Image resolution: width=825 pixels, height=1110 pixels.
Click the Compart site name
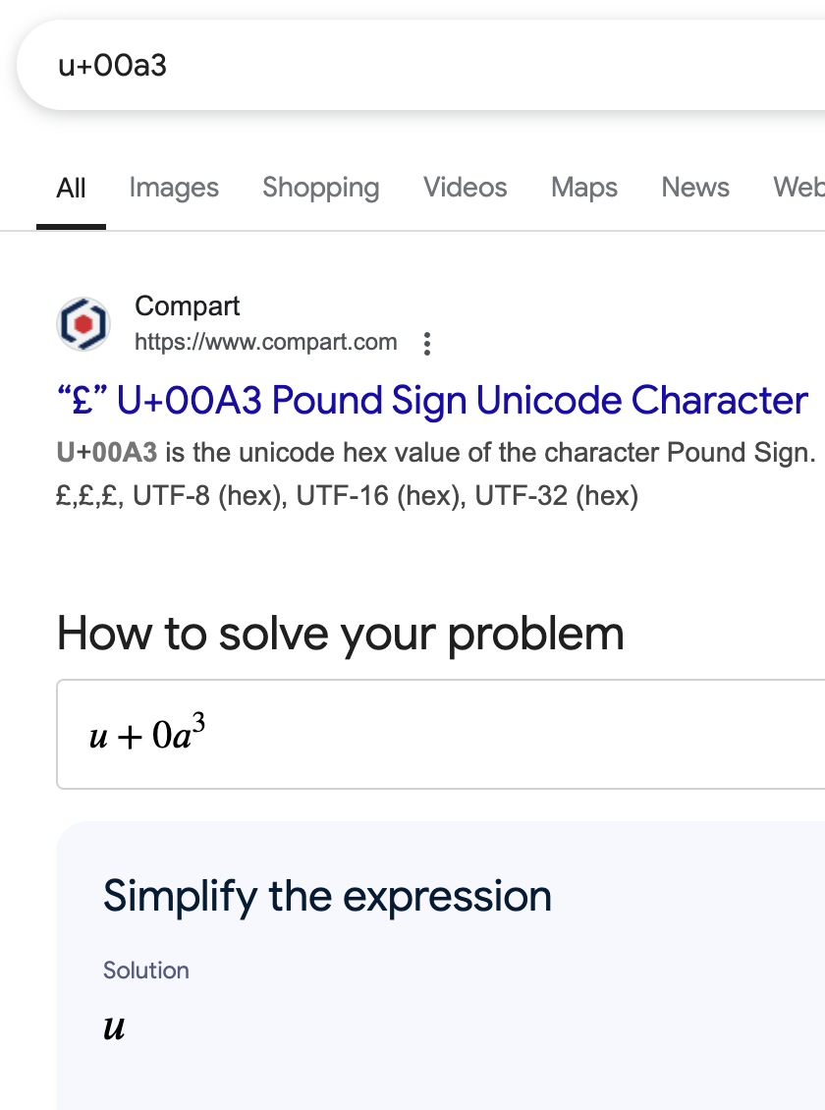pos(187,306)
